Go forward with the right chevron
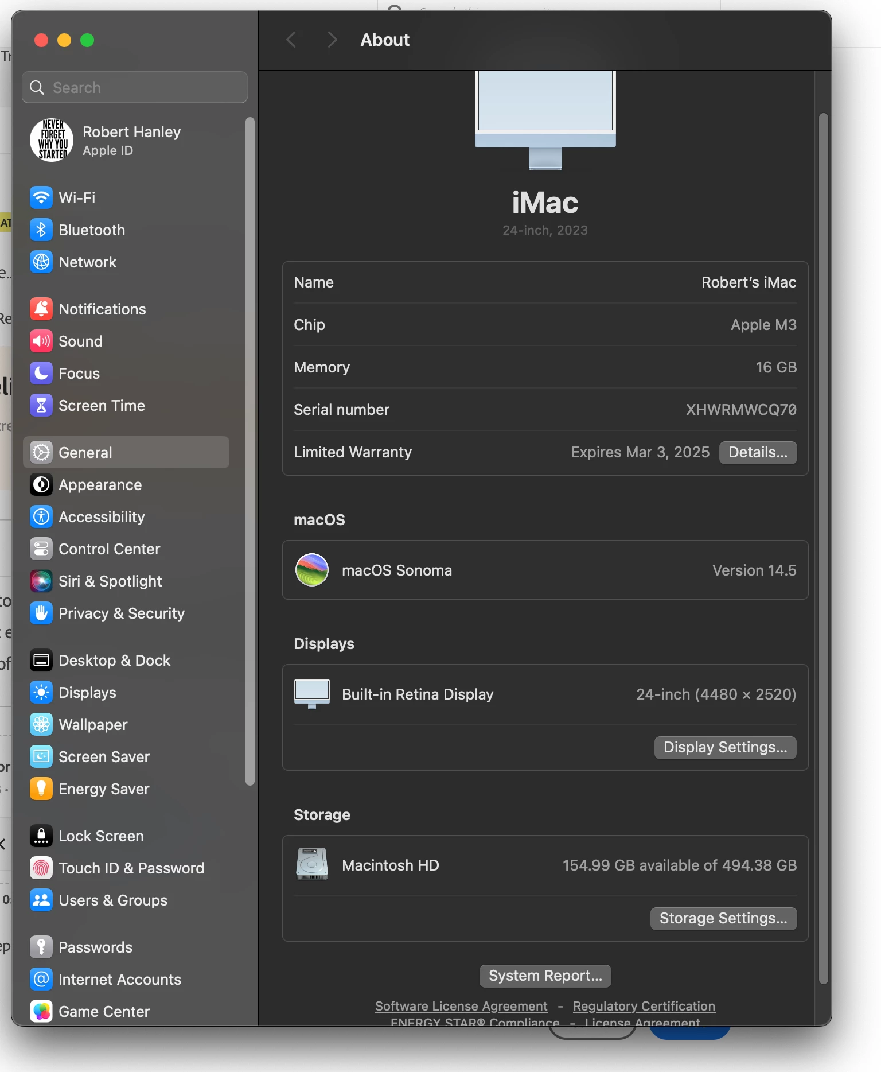 (x=332, y=40)
